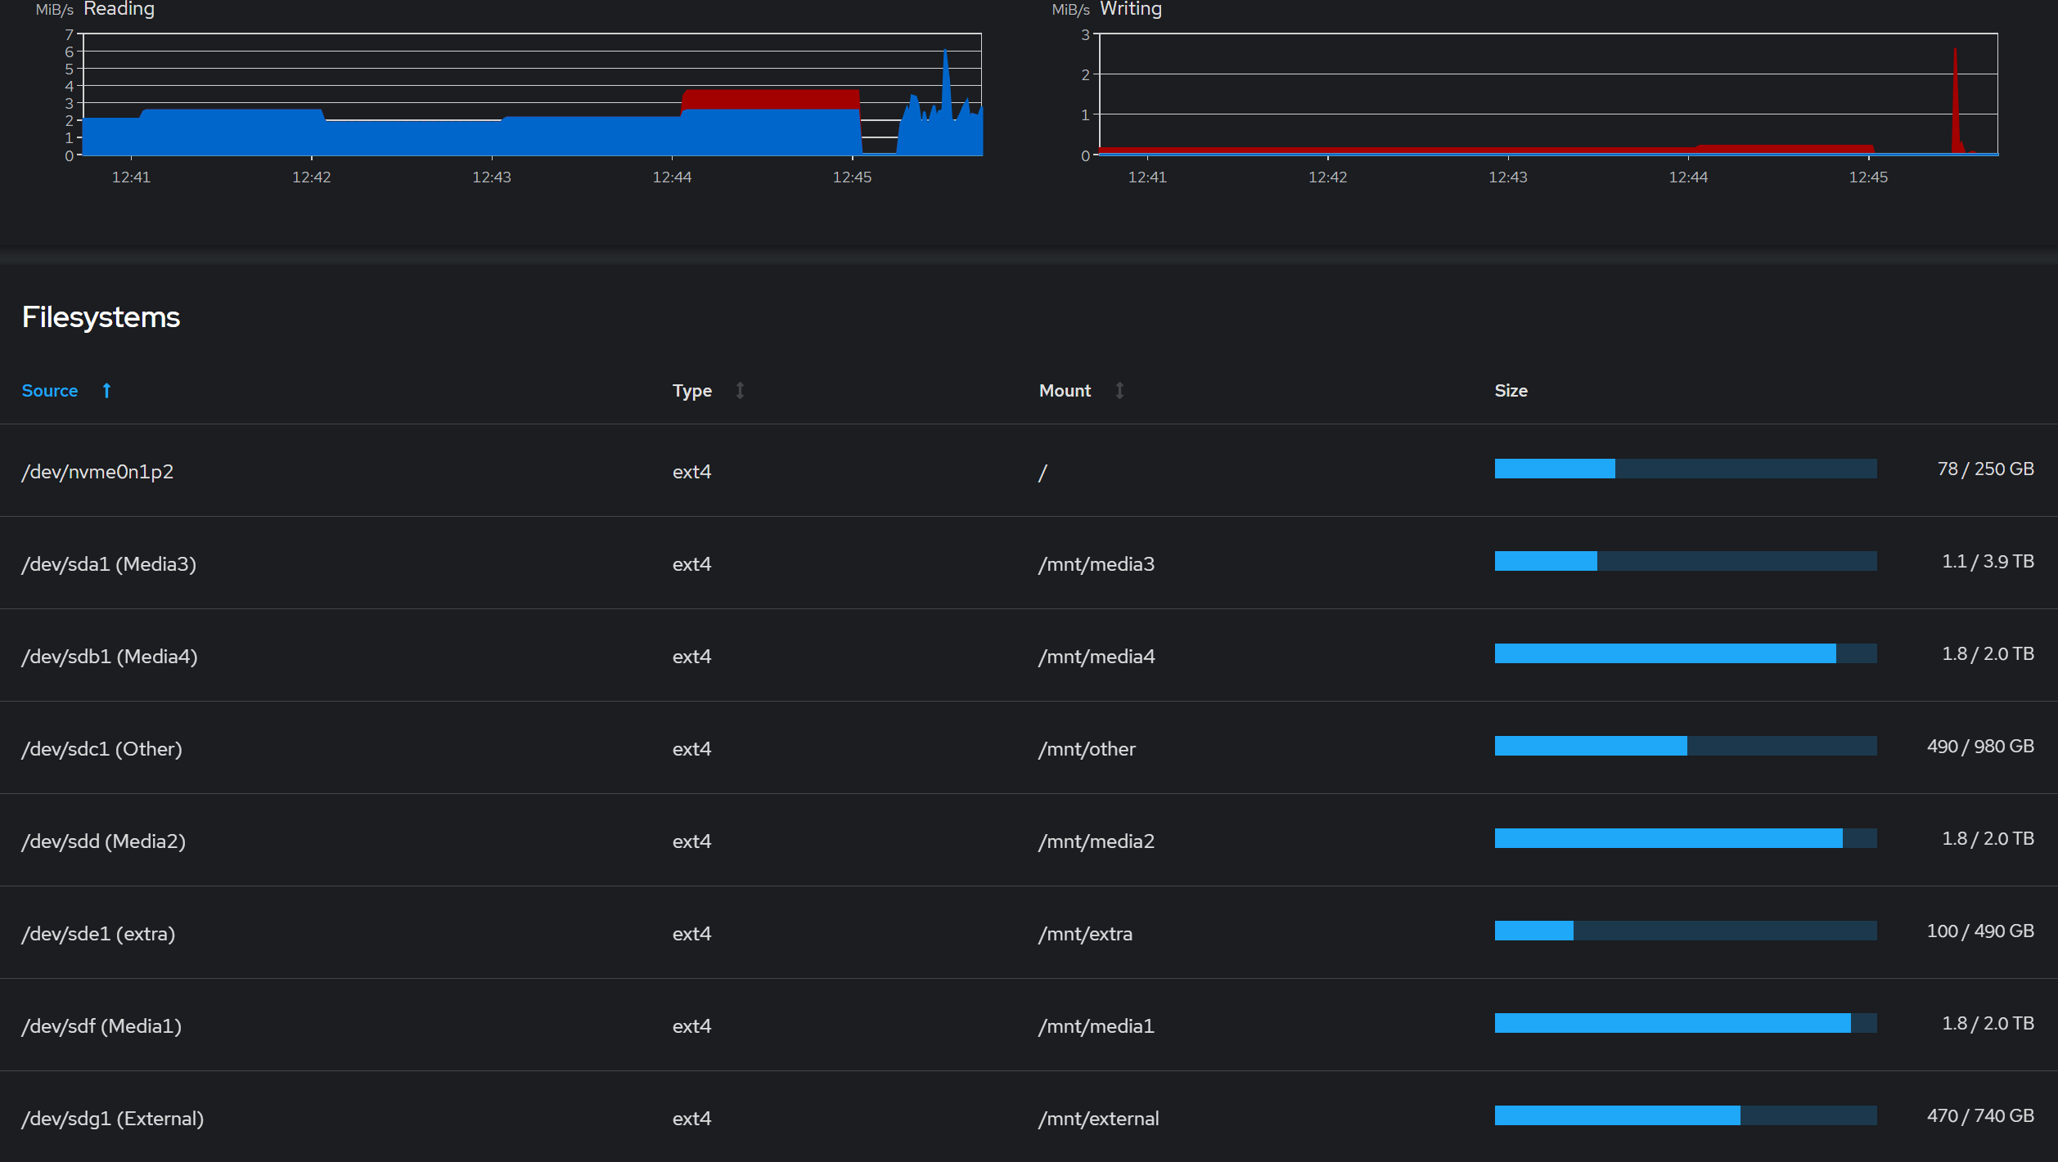2058x1162 pixels.
Task: Click the 490 / 980 GB size value
Action: pos(1980,747)
